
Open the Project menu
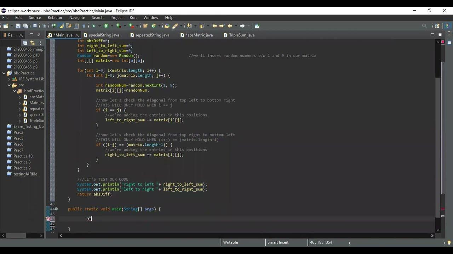(116, 17)
